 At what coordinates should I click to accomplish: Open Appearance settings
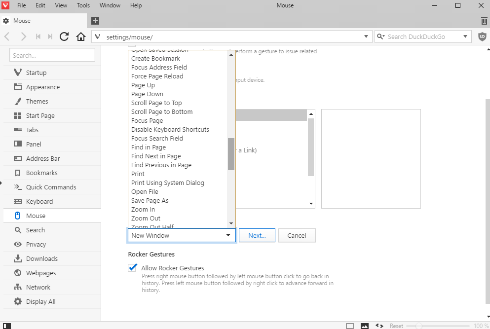coord(52,87)
